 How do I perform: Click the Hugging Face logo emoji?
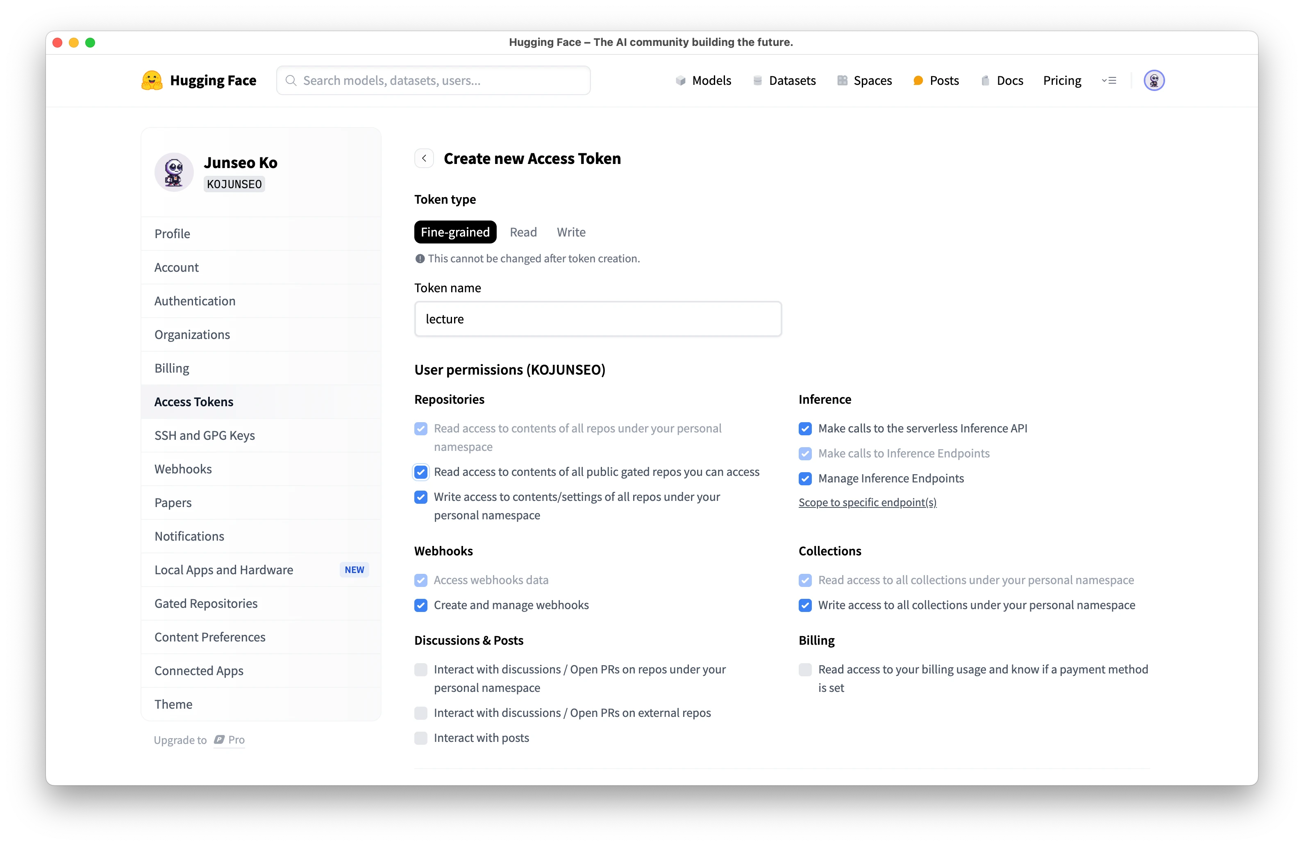(x=152, y=81)
